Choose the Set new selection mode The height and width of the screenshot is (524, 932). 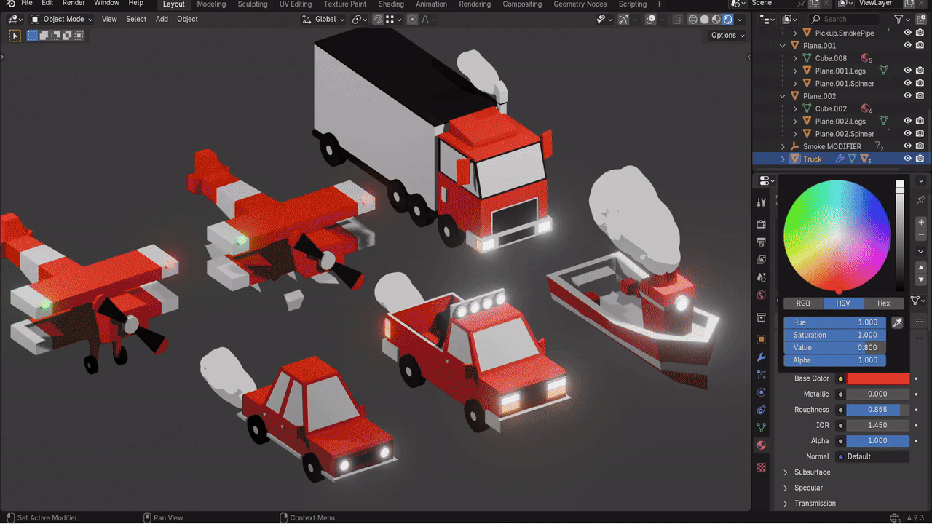pyautogui.click(x=32, y=35)
